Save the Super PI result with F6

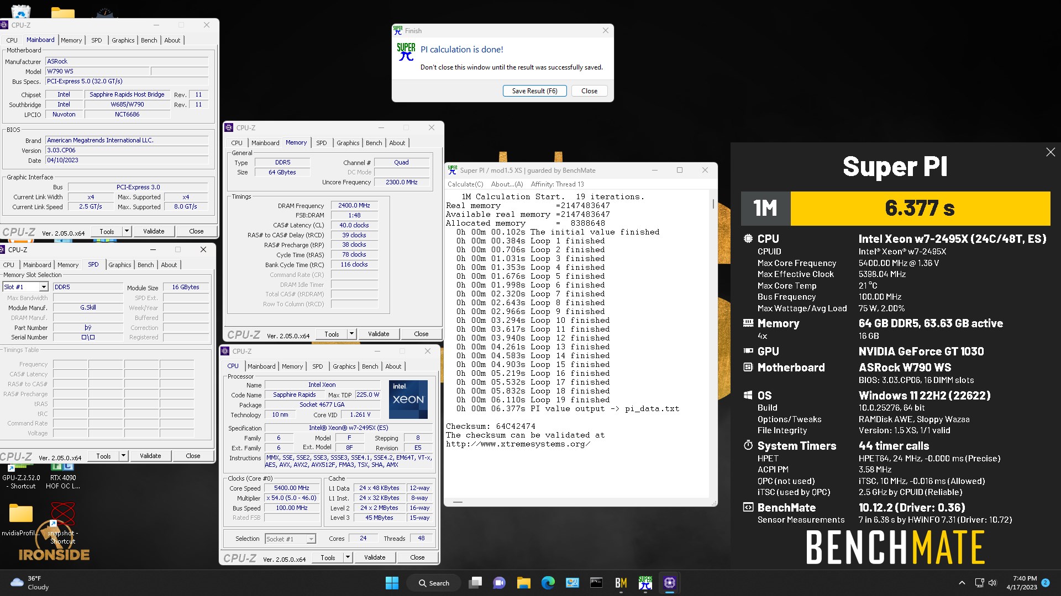[534, 91]
